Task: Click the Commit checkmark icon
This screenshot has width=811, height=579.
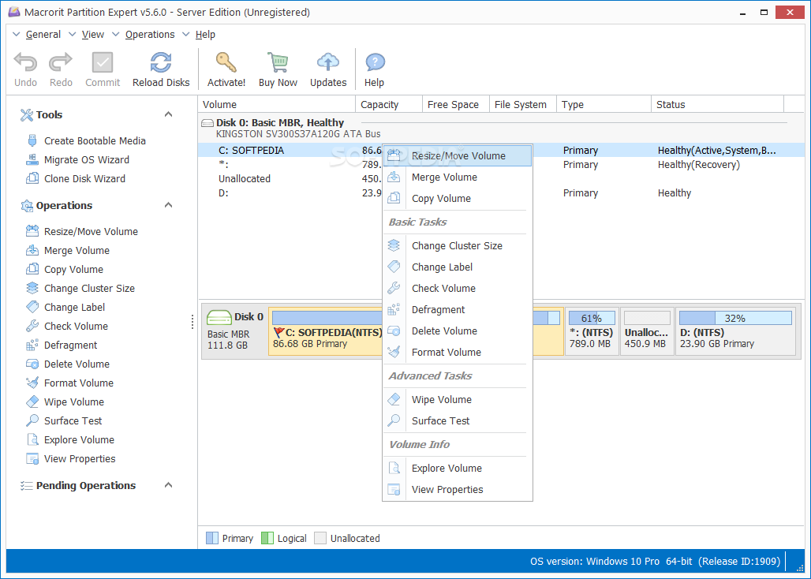Action: click(103, 63)
